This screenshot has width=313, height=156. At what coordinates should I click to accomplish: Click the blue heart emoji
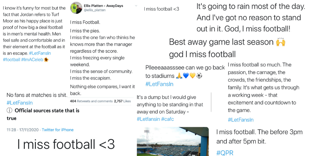tap(186, 76)
